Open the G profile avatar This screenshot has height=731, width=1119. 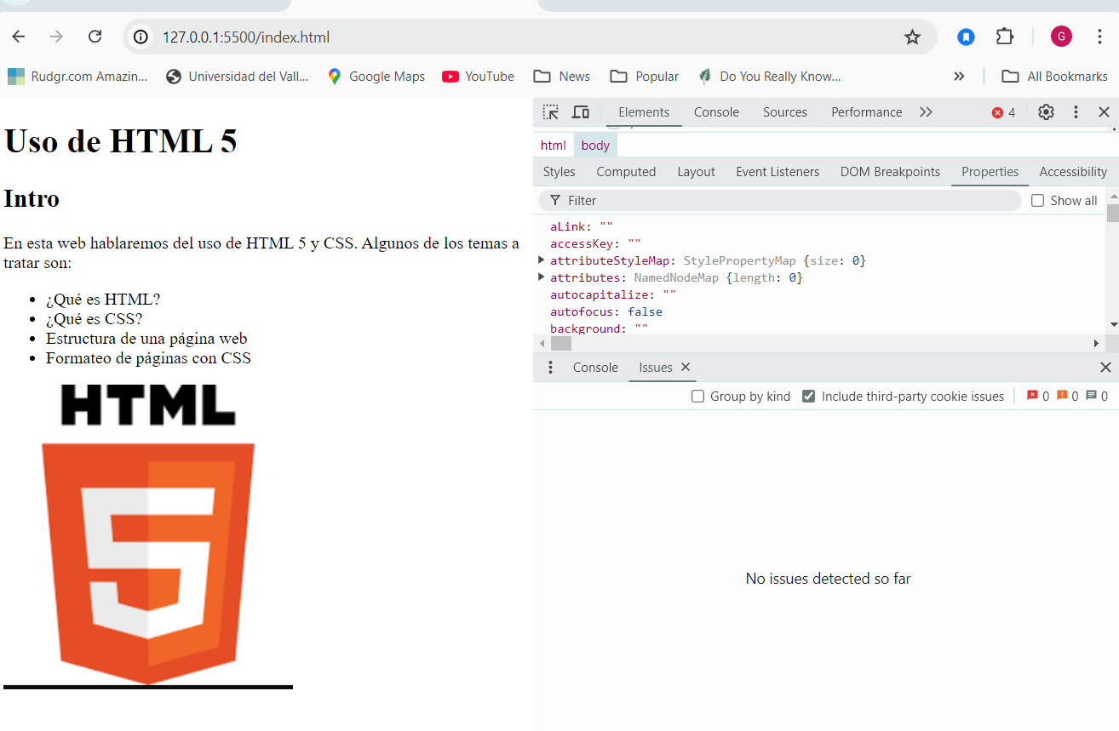pyautogui.click(x=1061, y=37)
